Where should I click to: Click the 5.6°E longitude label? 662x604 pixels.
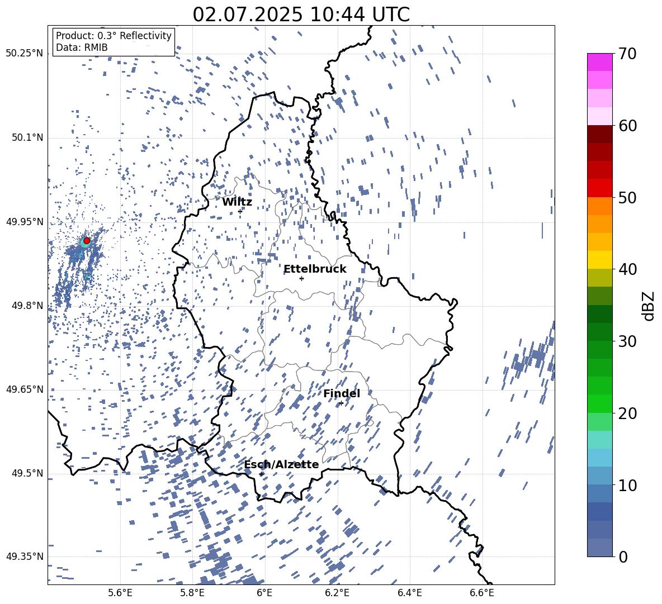[x=120, y=593]
